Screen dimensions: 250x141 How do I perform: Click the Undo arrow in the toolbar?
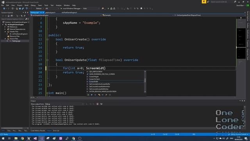coord(27,9)
